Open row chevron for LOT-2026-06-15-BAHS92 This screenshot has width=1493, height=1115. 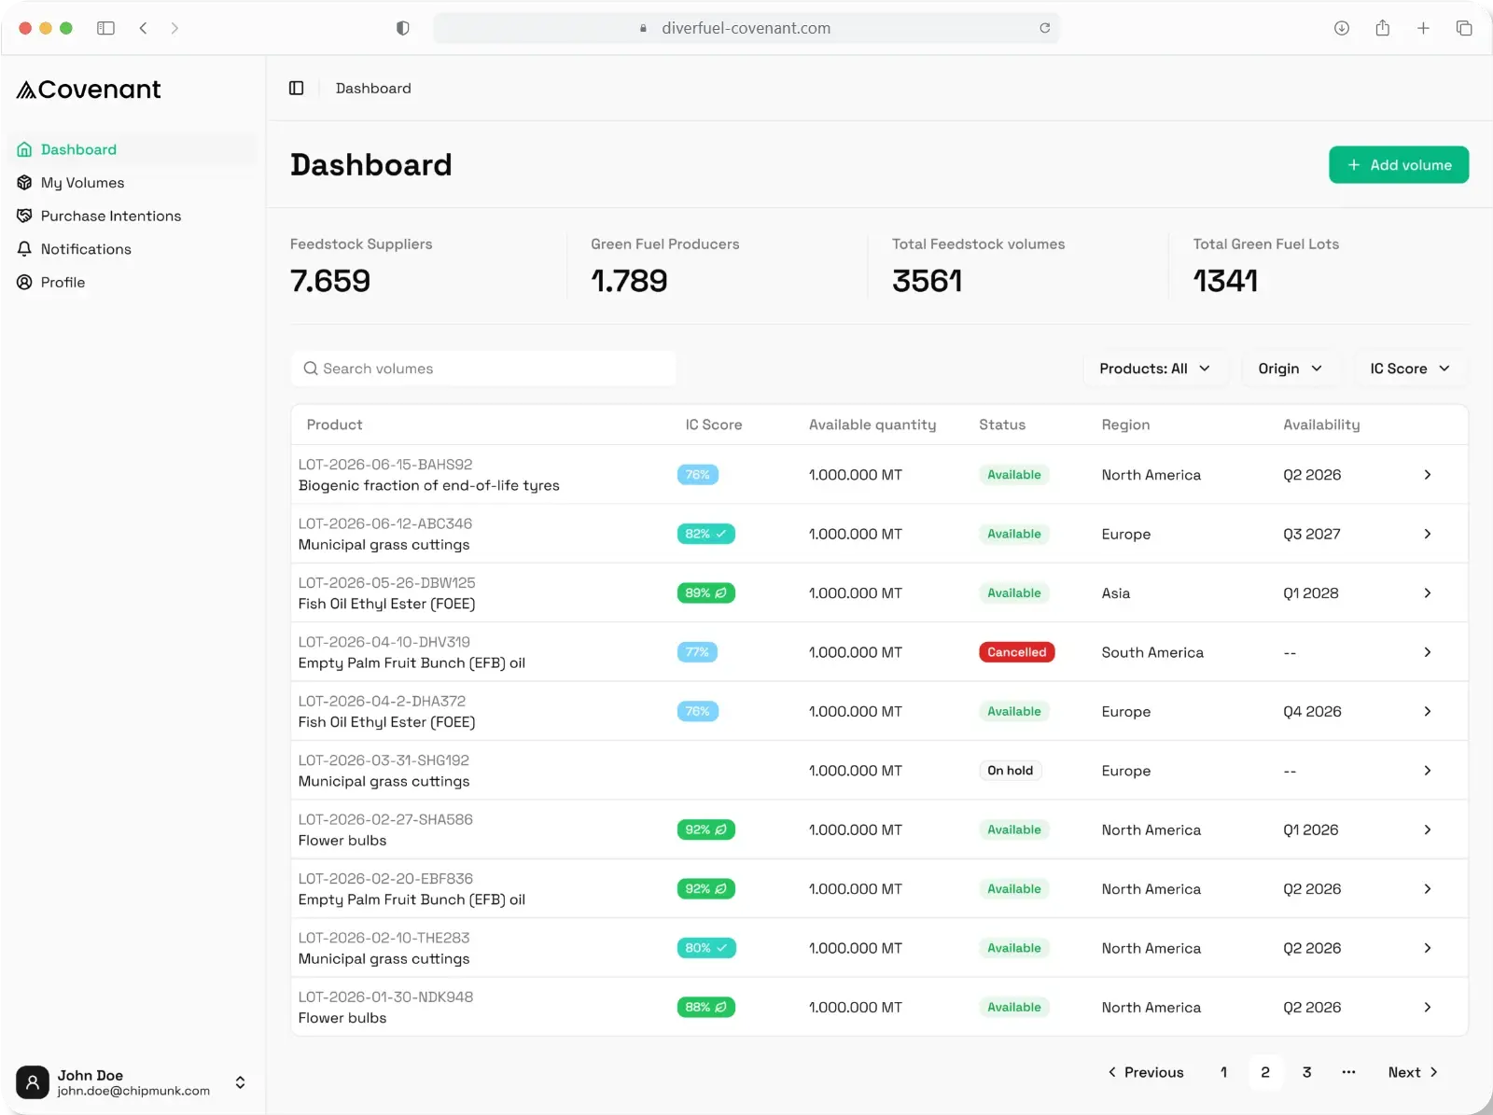(x=1428, y=475)
